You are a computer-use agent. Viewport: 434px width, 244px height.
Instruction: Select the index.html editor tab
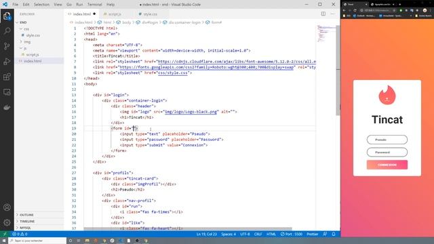(82, 14)
